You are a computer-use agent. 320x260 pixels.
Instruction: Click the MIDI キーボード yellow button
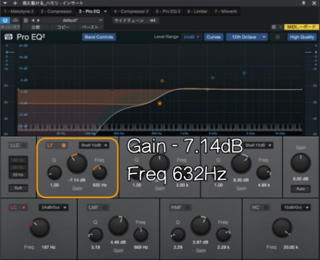(x=301, y=27)
